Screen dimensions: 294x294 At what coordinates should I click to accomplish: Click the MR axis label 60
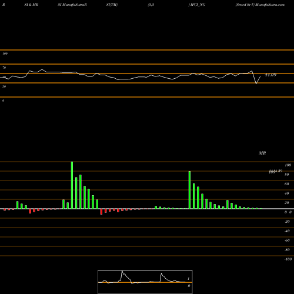[x=287, y=184]
